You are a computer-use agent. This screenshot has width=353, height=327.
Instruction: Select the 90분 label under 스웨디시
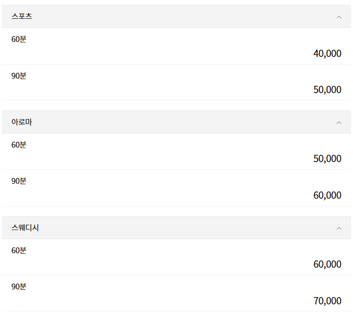19,286
